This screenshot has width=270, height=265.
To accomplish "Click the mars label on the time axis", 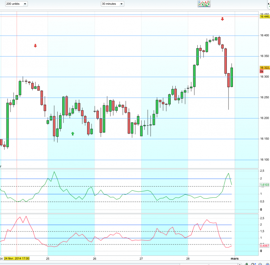I will [234, 259].
